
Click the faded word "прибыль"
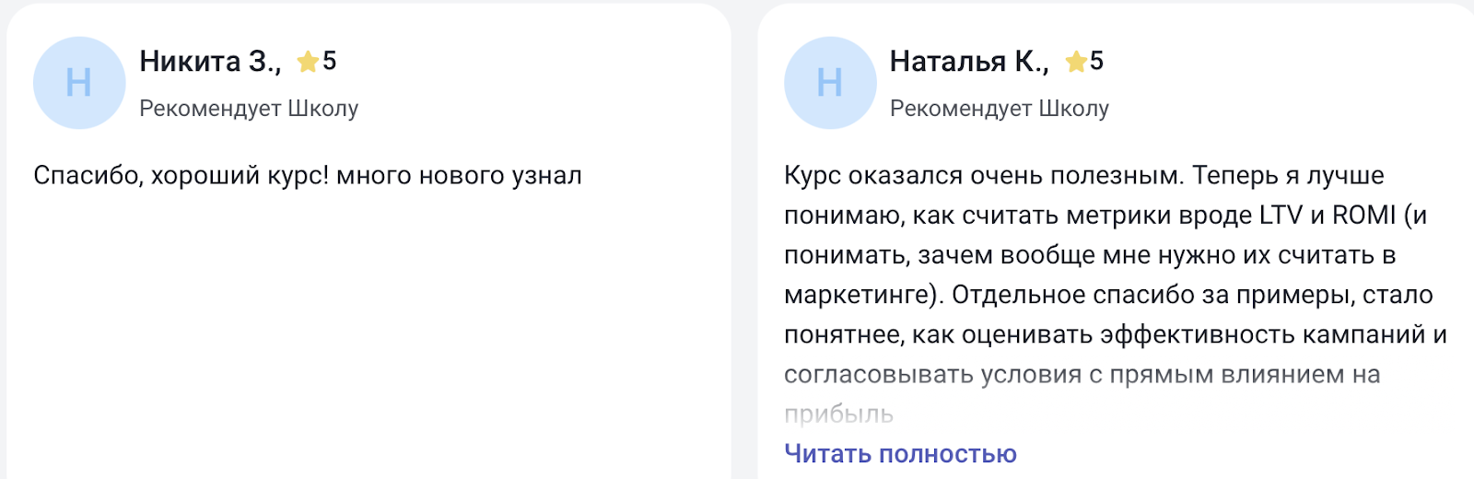click(838, 415)
